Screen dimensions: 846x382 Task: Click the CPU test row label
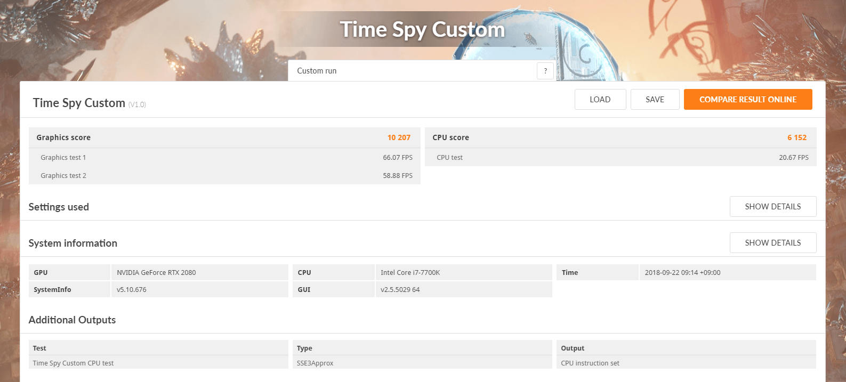coord(449,158)
